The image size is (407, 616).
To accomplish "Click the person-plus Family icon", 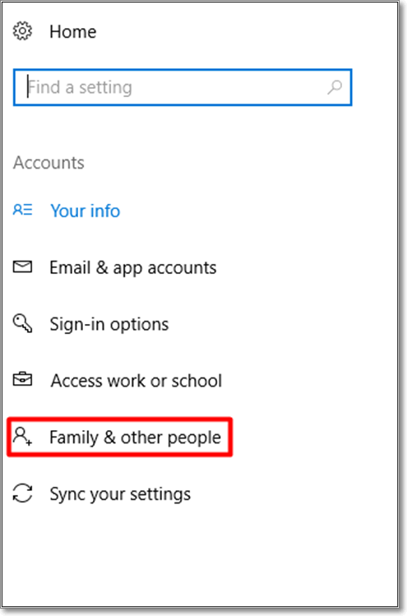I will (22, 437).
